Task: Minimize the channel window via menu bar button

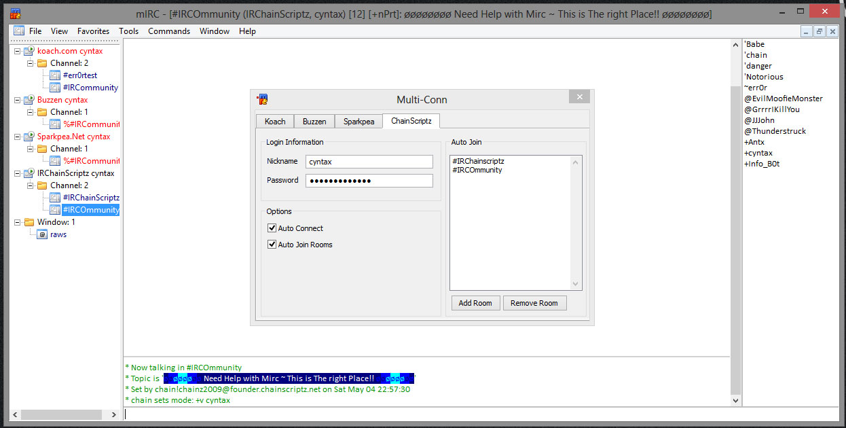Action: tap(806, 31)
